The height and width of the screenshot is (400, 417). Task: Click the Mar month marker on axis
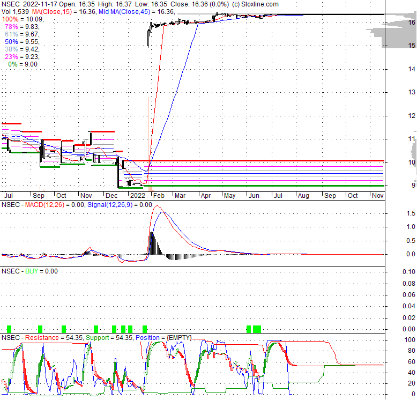[180, 196]
